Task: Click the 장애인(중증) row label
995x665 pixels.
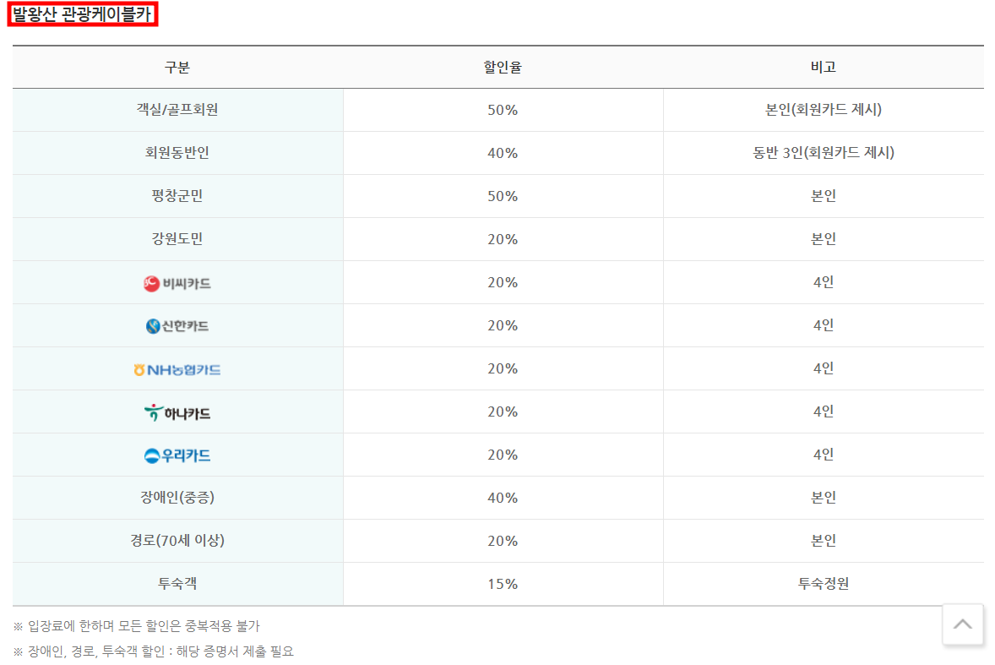Action: [177, 497]
